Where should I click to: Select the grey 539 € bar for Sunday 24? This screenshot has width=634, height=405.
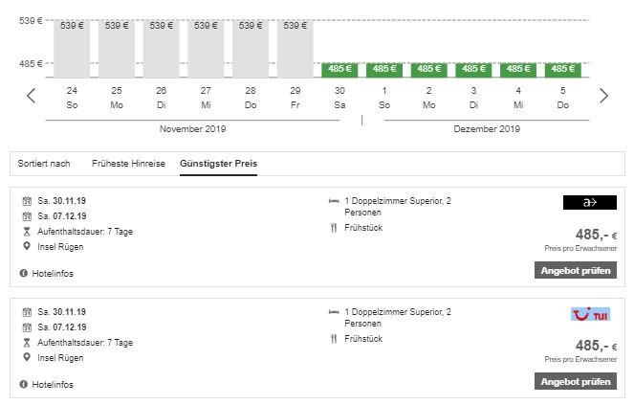tap(72, 48)
